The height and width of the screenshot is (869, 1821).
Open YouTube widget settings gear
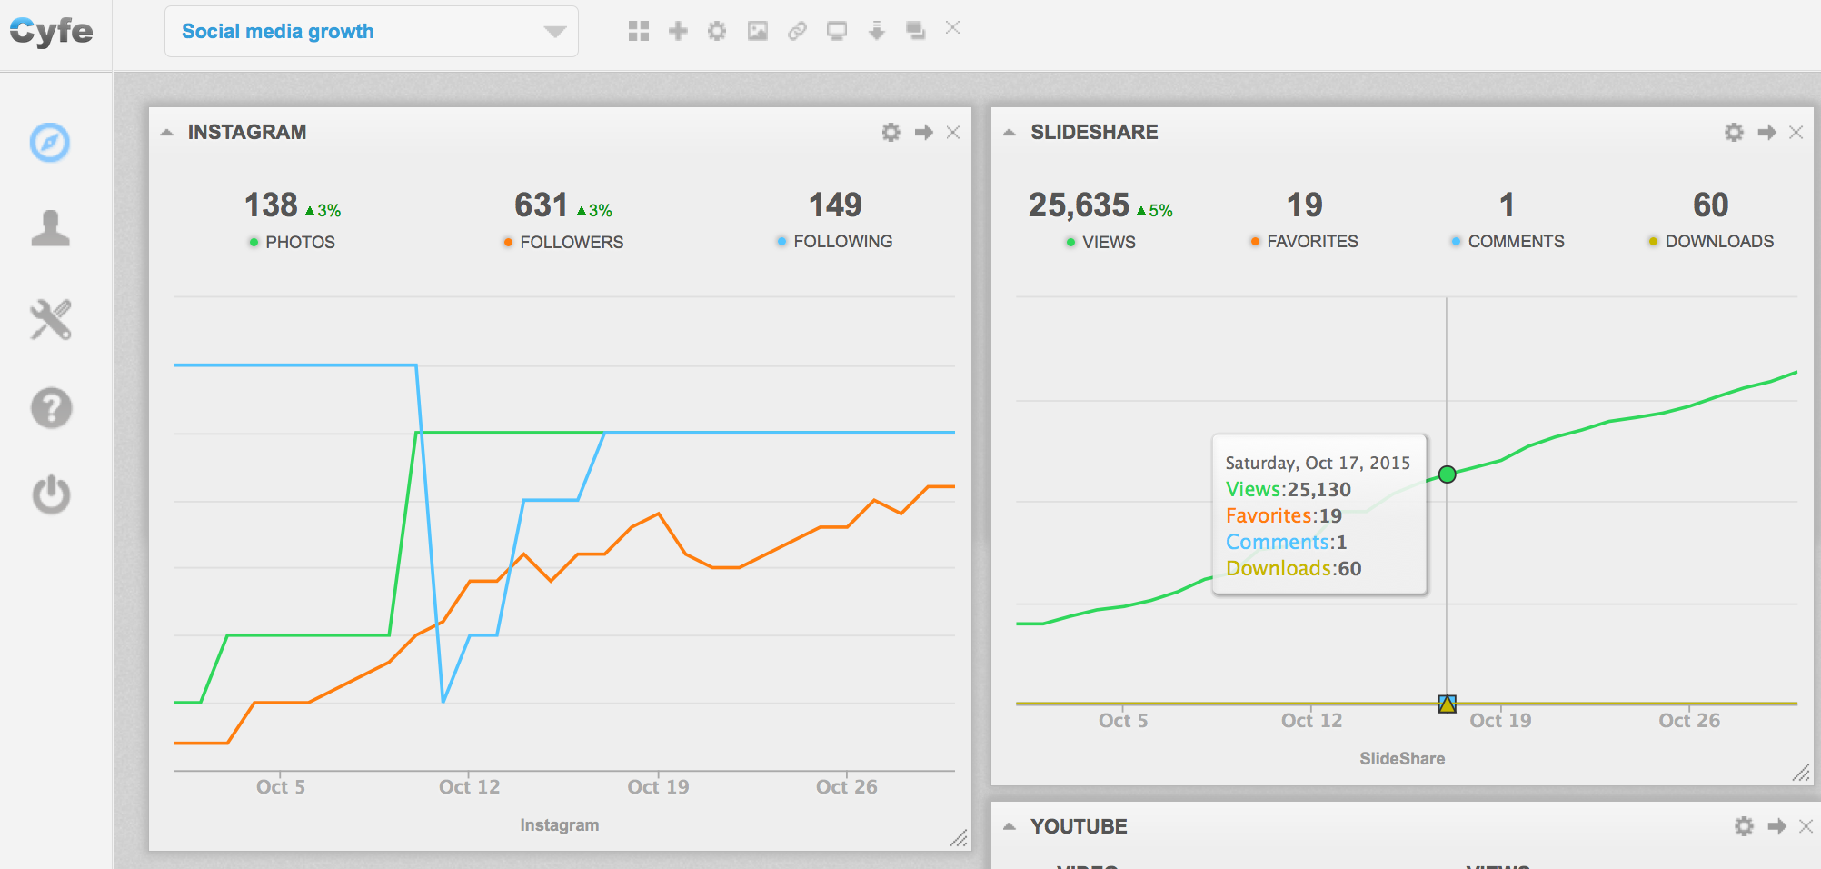coord(1745,826)
